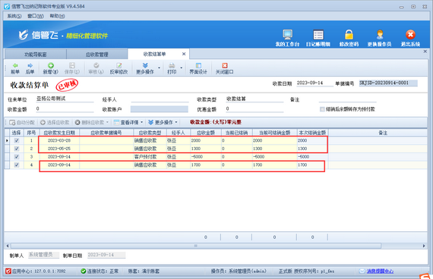This screenshot has height=279, width=433.
Task: Open the 日记账明细 journal details icon
Action: 318,35
